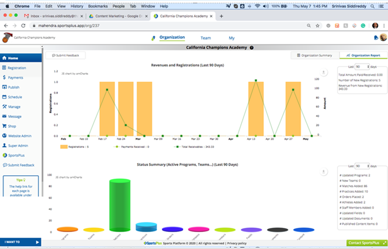Open the Organization Summary tab

(315, 55)
